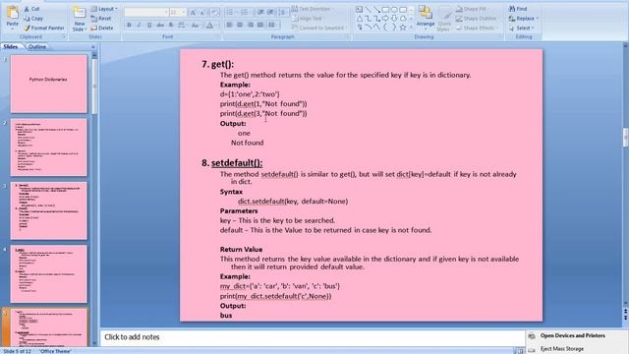Click Find in the Editing group
629x354 pixels.
(x=518, y=9)
